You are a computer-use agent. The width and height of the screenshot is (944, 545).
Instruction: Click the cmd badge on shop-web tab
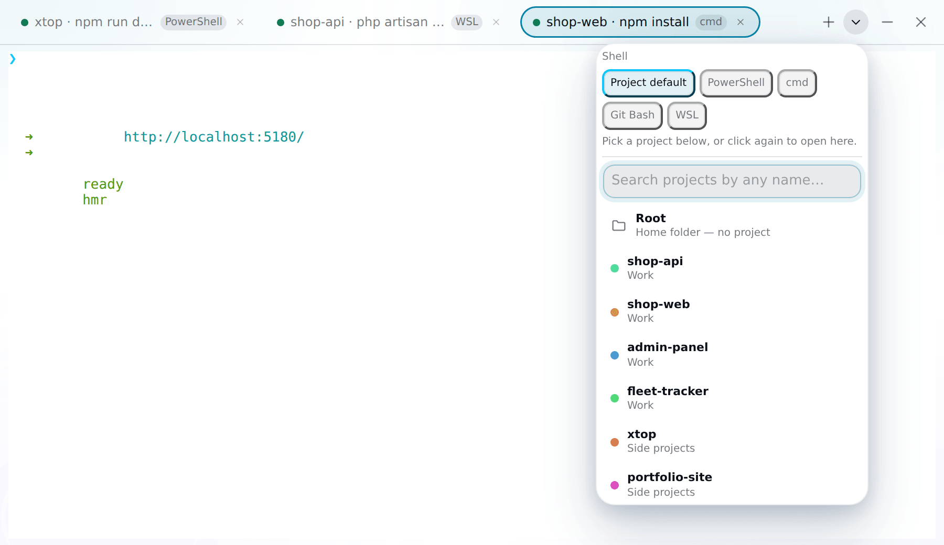[711, 22]
